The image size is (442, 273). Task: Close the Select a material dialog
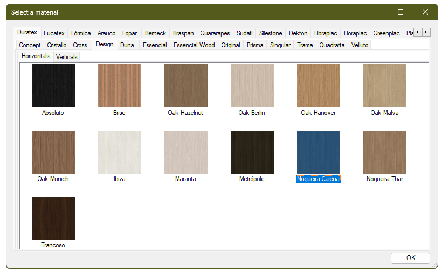point(425,12)
